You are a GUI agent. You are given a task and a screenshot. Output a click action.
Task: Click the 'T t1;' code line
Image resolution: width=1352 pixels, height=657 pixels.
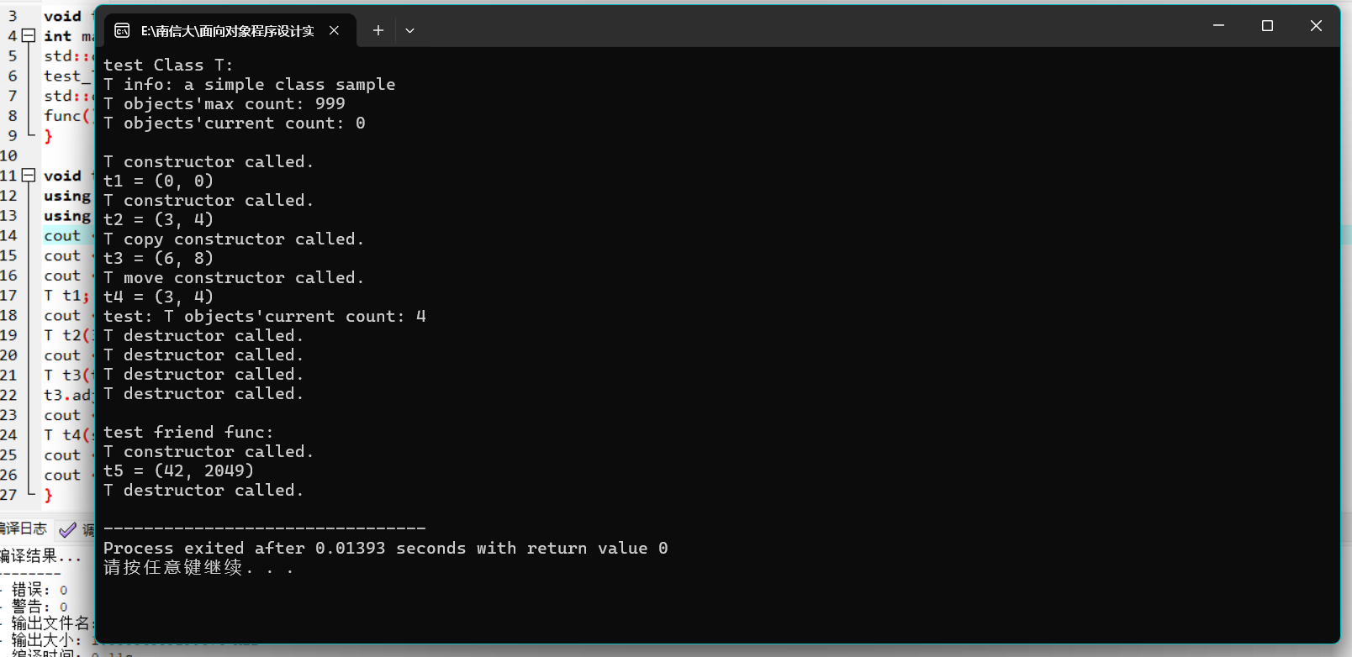click(66, 296)
